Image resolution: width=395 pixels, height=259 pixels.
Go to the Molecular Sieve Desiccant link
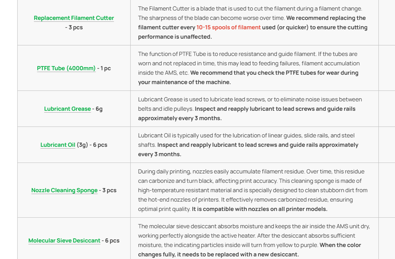64,241
